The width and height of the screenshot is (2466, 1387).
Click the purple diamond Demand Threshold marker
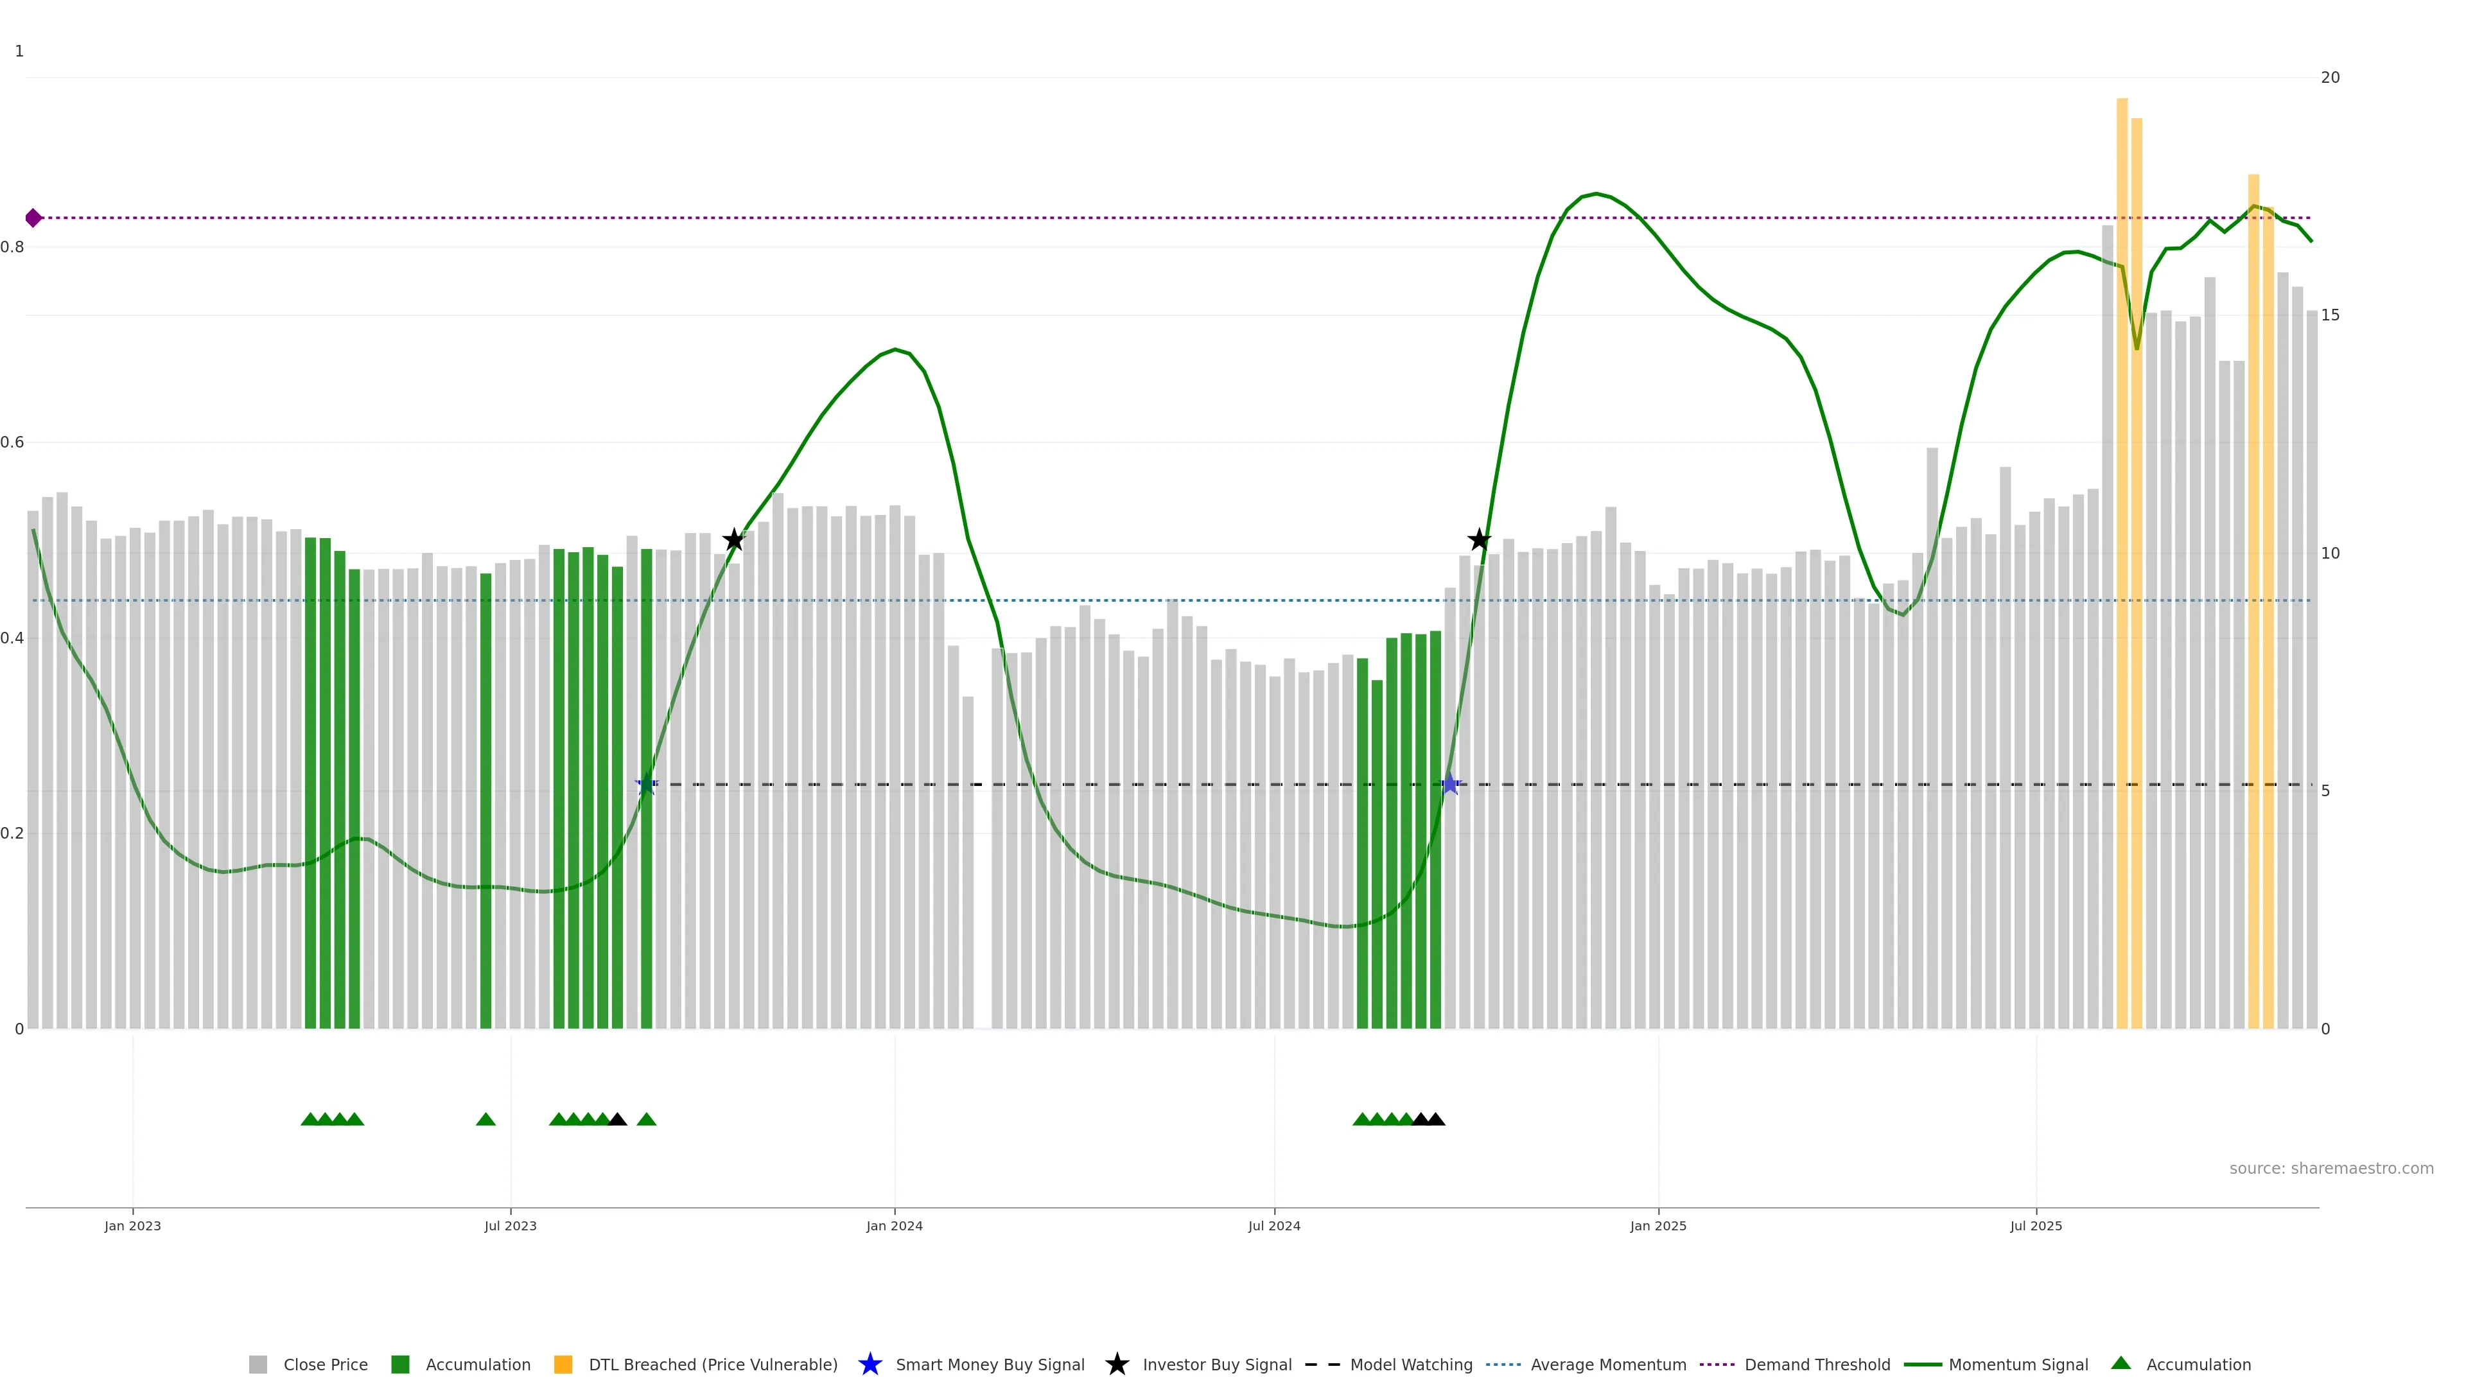(x=33, y=218)
